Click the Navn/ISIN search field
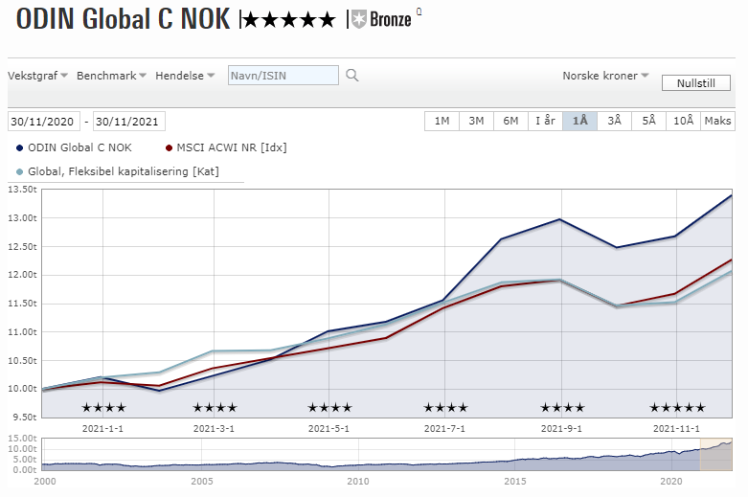748x497 pixels. point(283,76)
